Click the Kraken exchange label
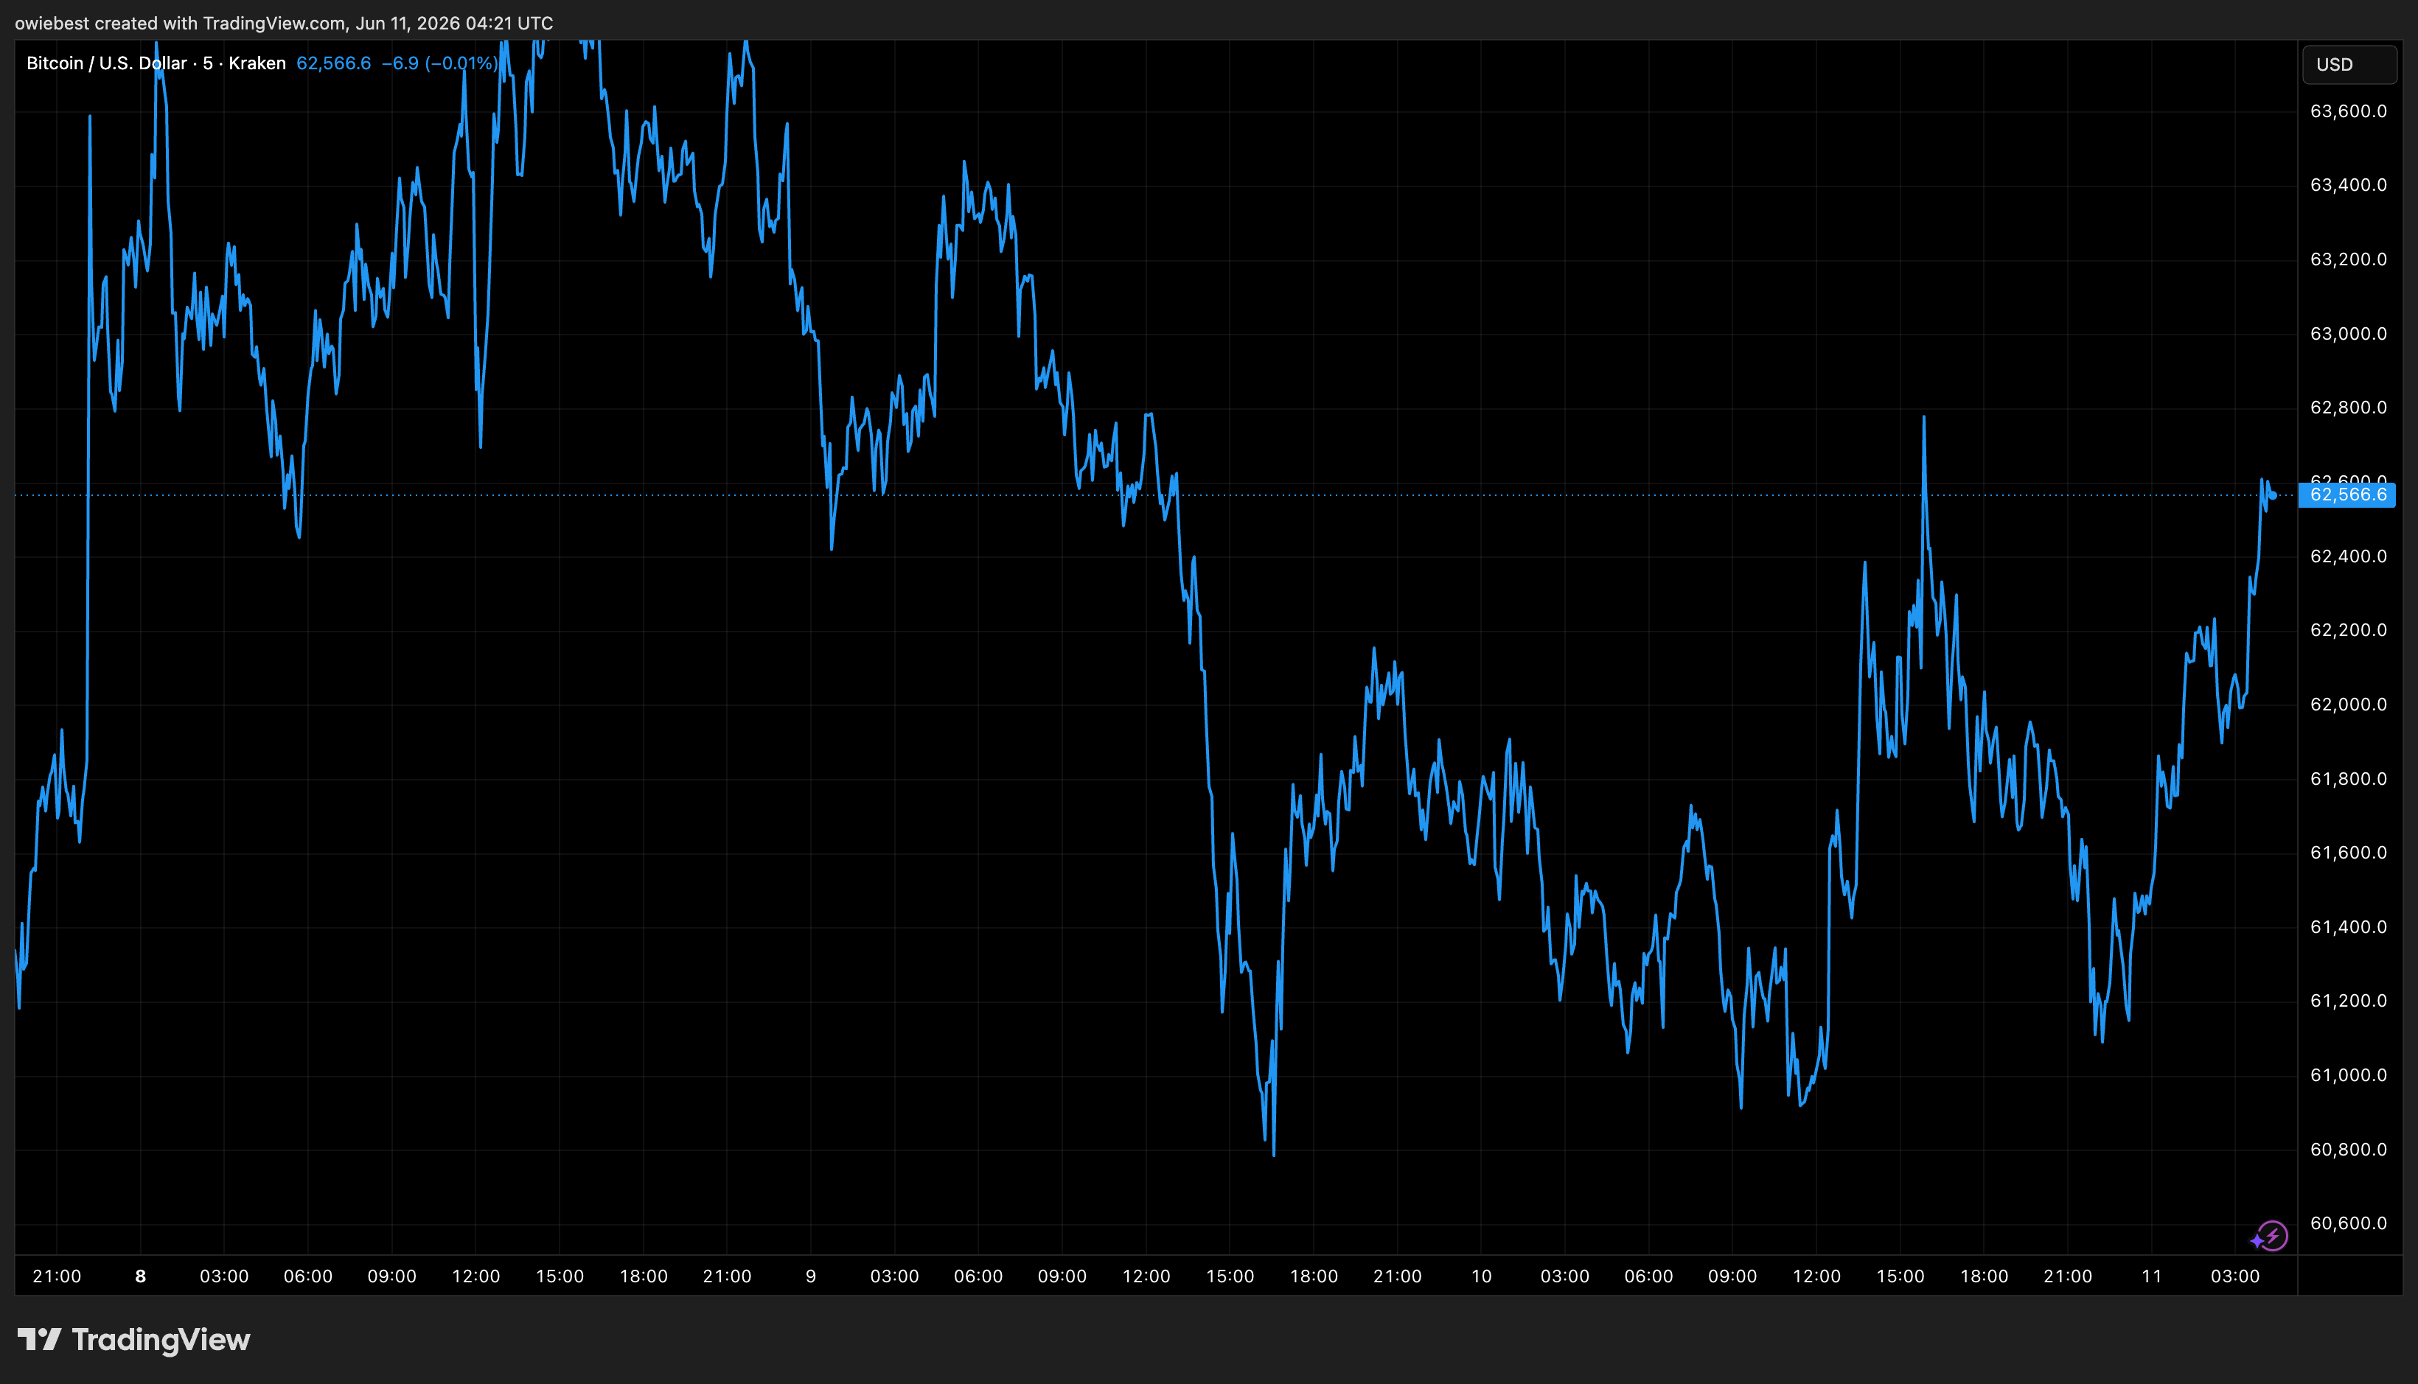 coord(257,63)
